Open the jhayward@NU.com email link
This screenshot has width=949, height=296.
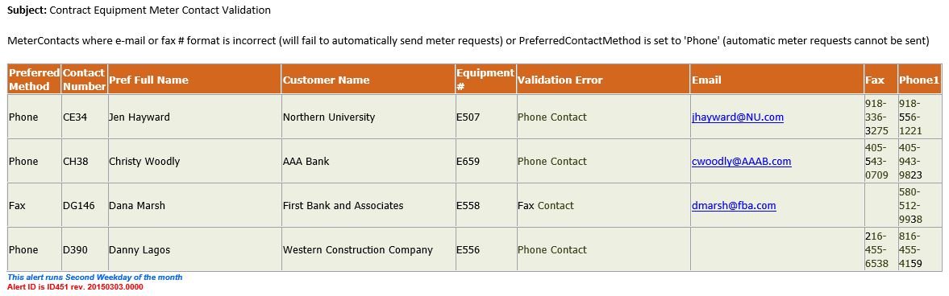click(x=737, y=117)
